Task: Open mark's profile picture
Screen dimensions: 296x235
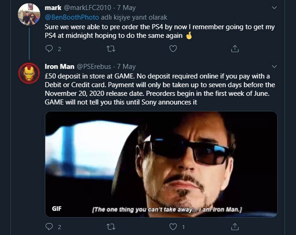Action: click(29, 14)
